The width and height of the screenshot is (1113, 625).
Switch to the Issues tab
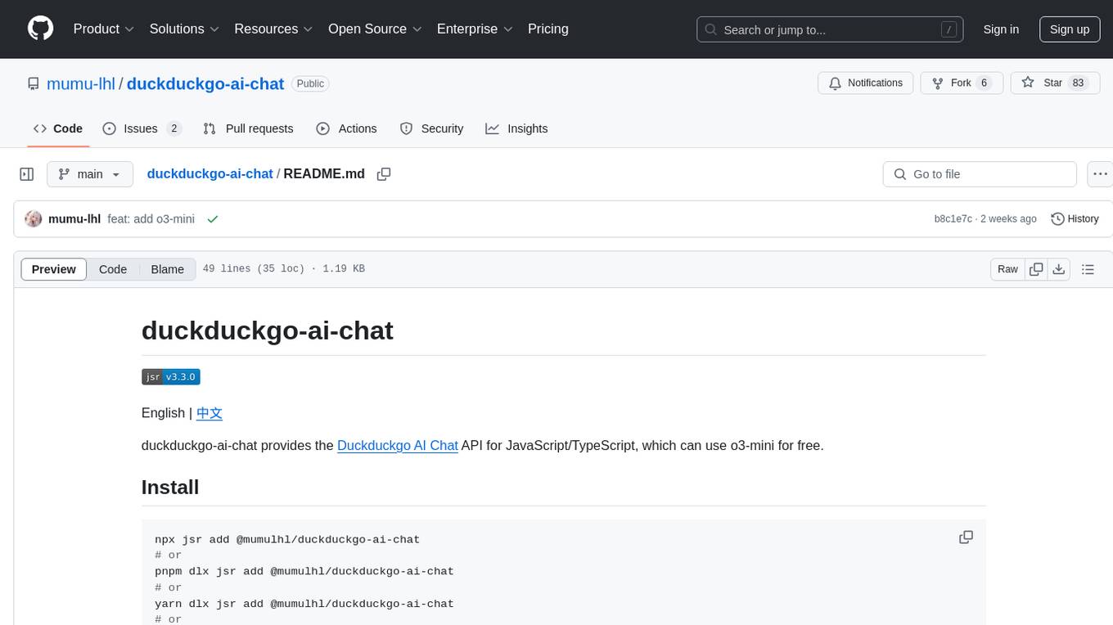coord(142,128)
